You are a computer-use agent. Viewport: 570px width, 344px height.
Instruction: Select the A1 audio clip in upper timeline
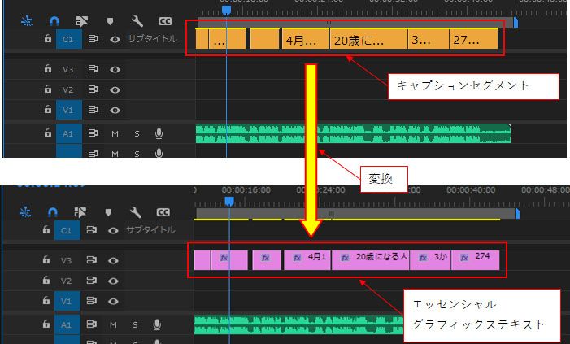(353, 133)
